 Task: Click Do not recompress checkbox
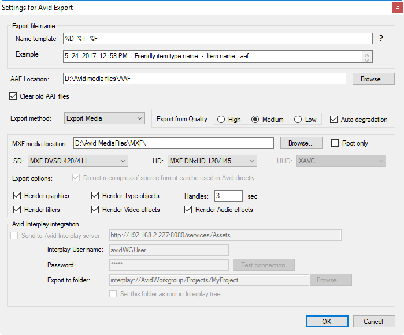pyautogui.click(x=76, y=178)
